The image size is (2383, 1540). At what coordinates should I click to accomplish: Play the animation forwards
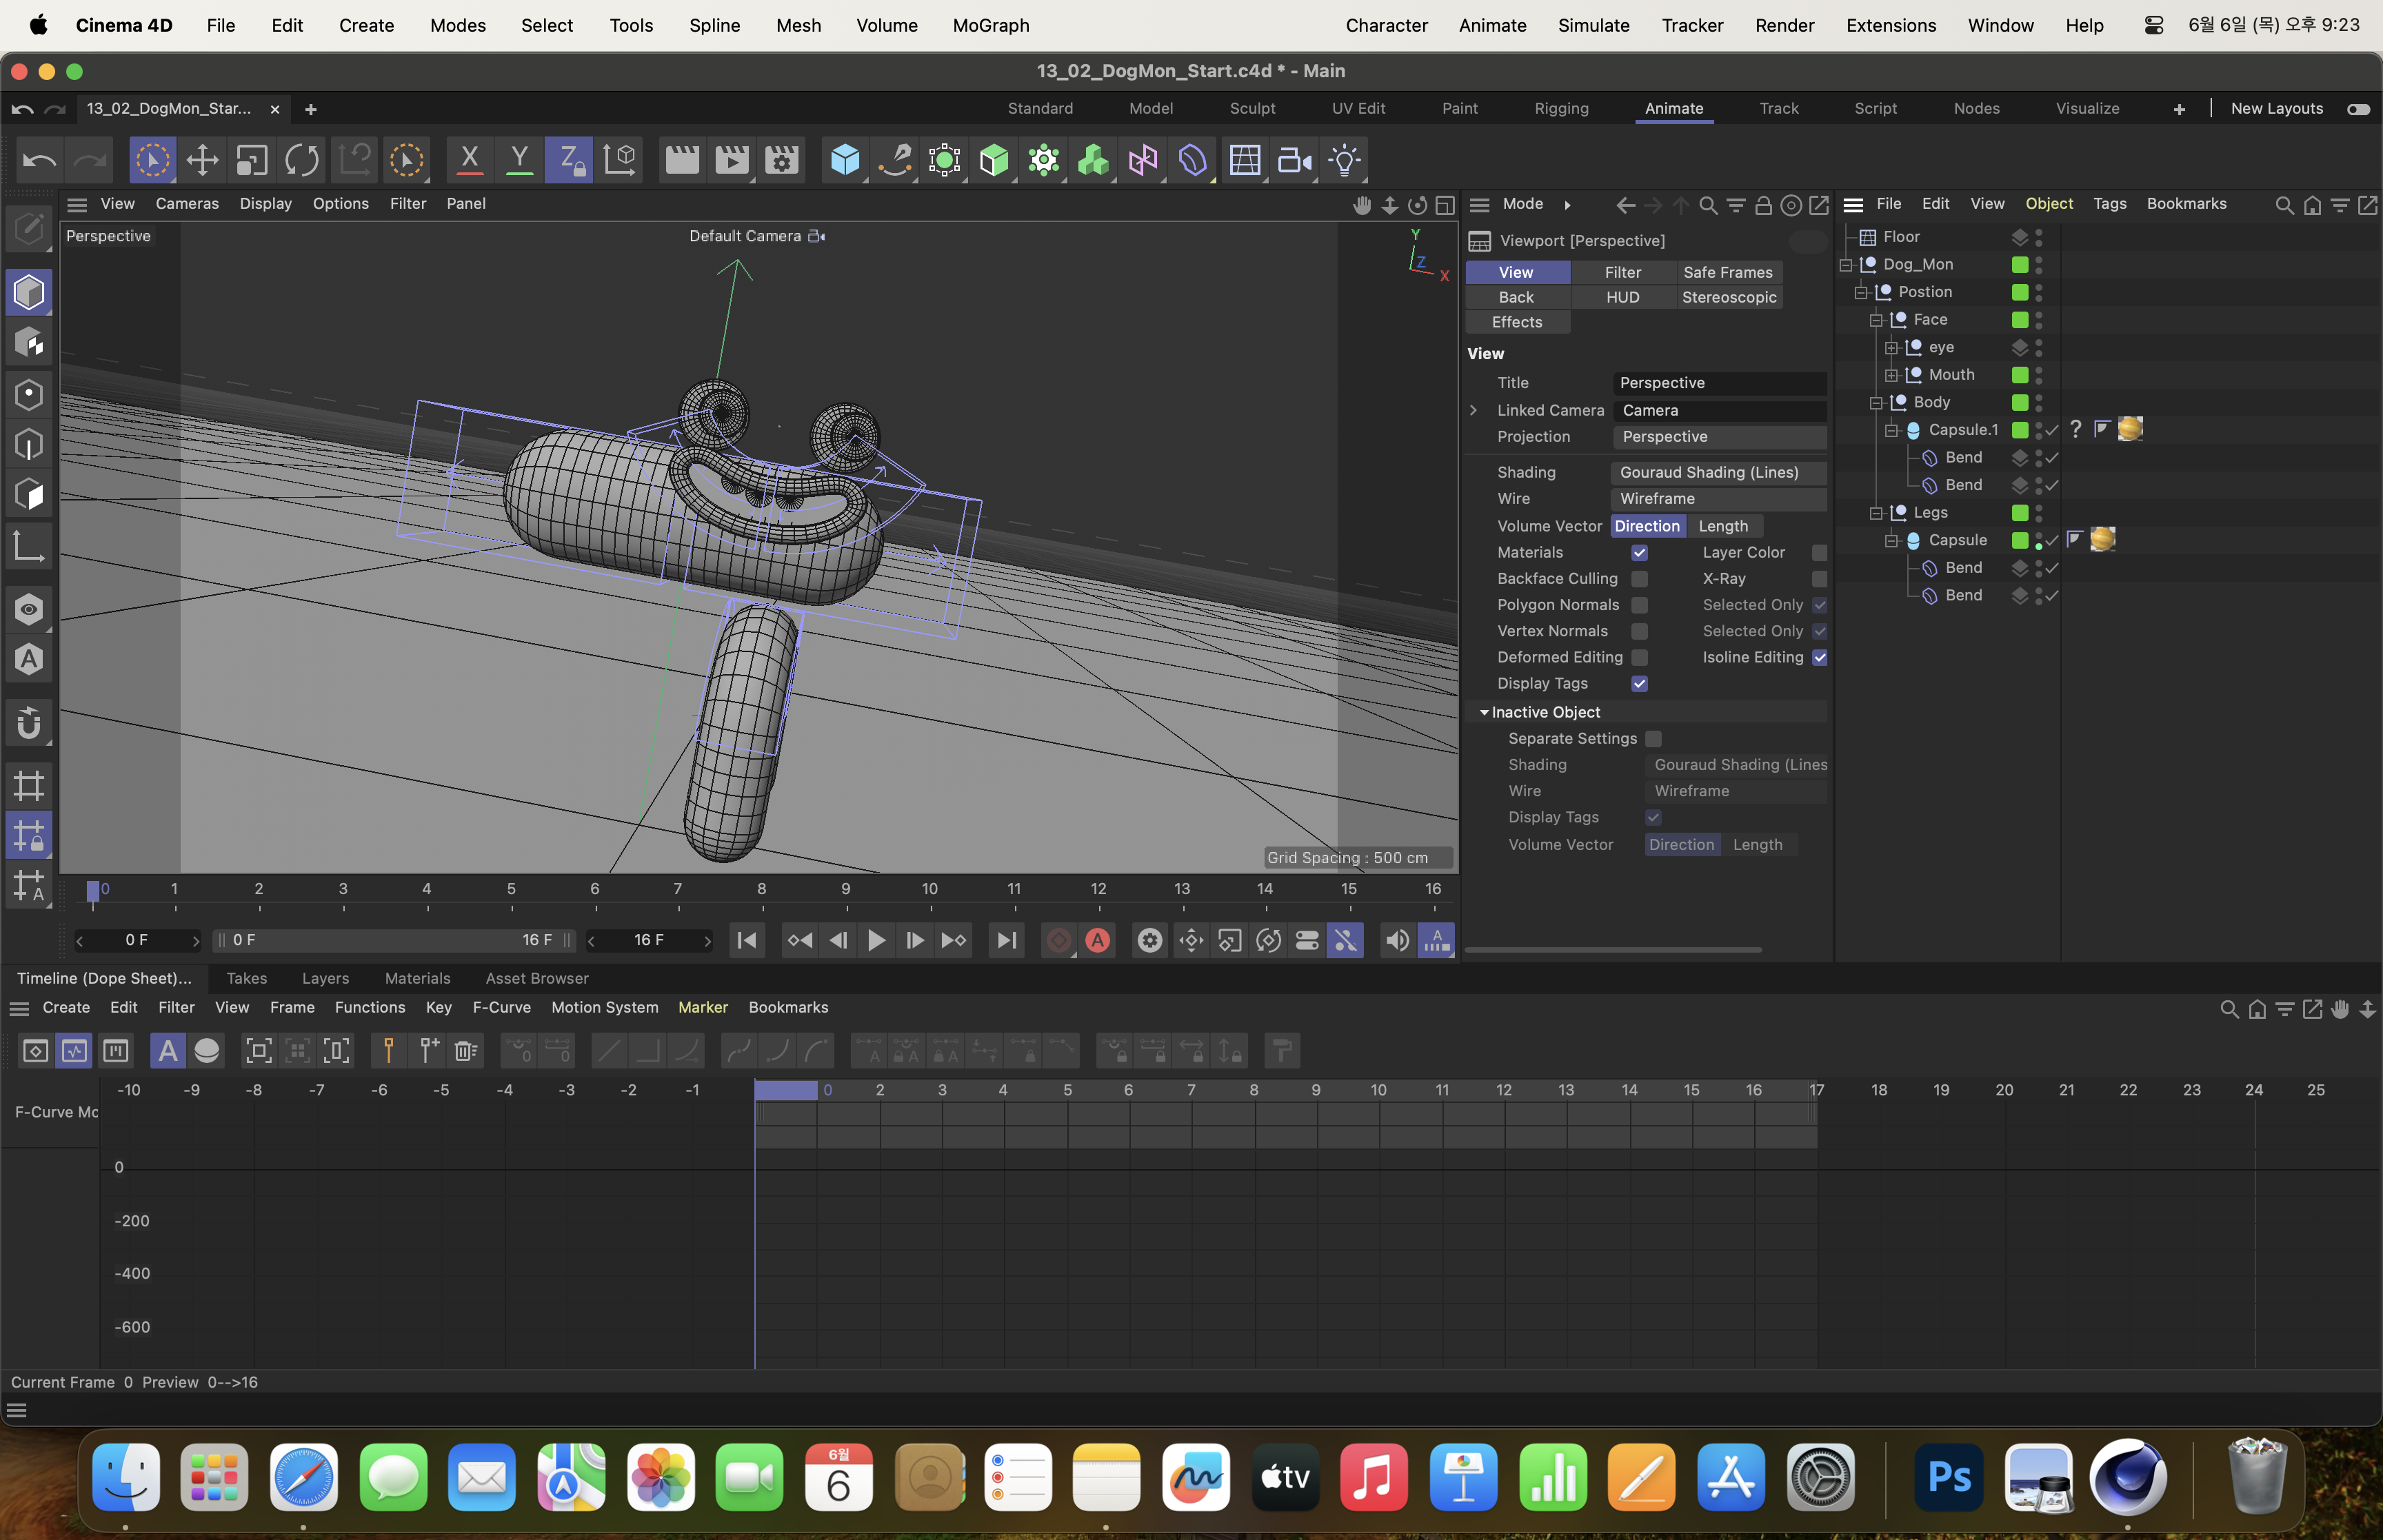[876, 940]
